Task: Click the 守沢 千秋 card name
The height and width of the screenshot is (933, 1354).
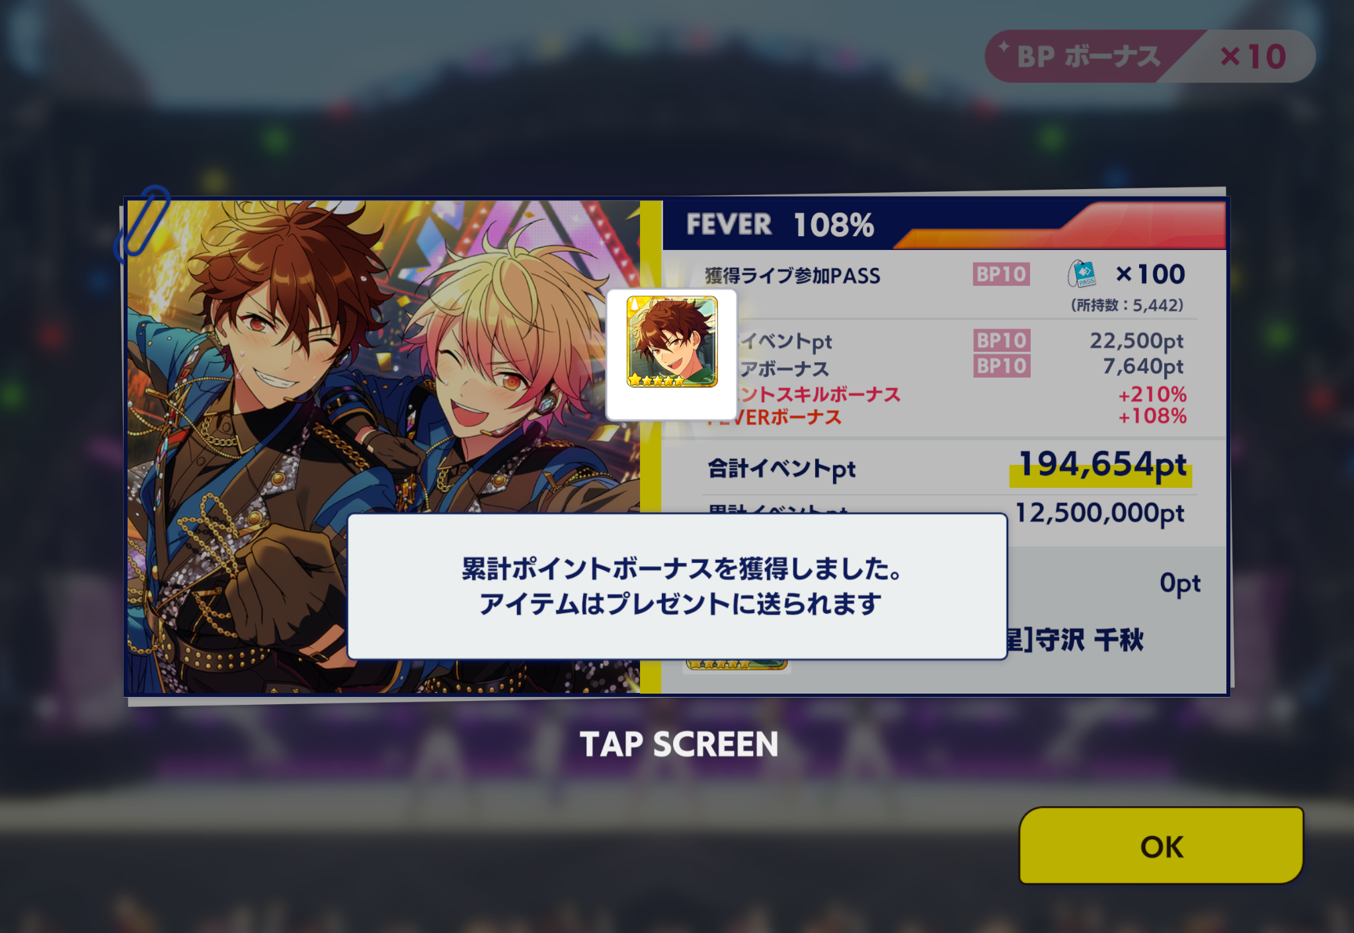Action: (1088, 640)
